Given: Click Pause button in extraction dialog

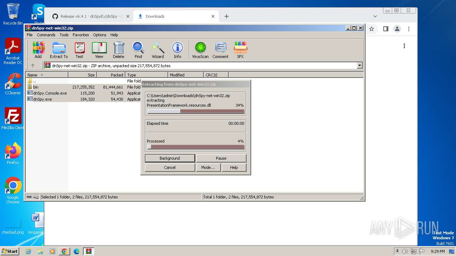Looking at the screenshot, I should [x=221, y=158].
